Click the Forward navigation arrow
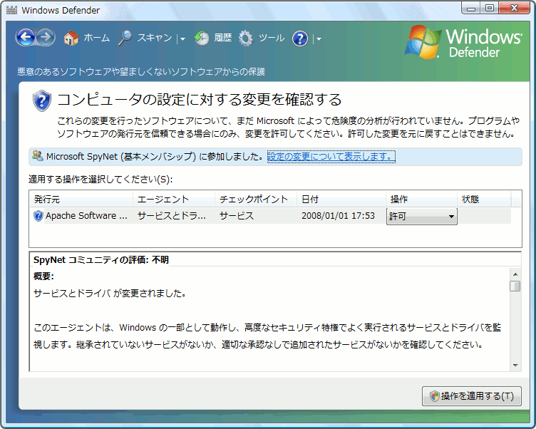The width and height of the screenshot is (536, 429). pos(46,37)
